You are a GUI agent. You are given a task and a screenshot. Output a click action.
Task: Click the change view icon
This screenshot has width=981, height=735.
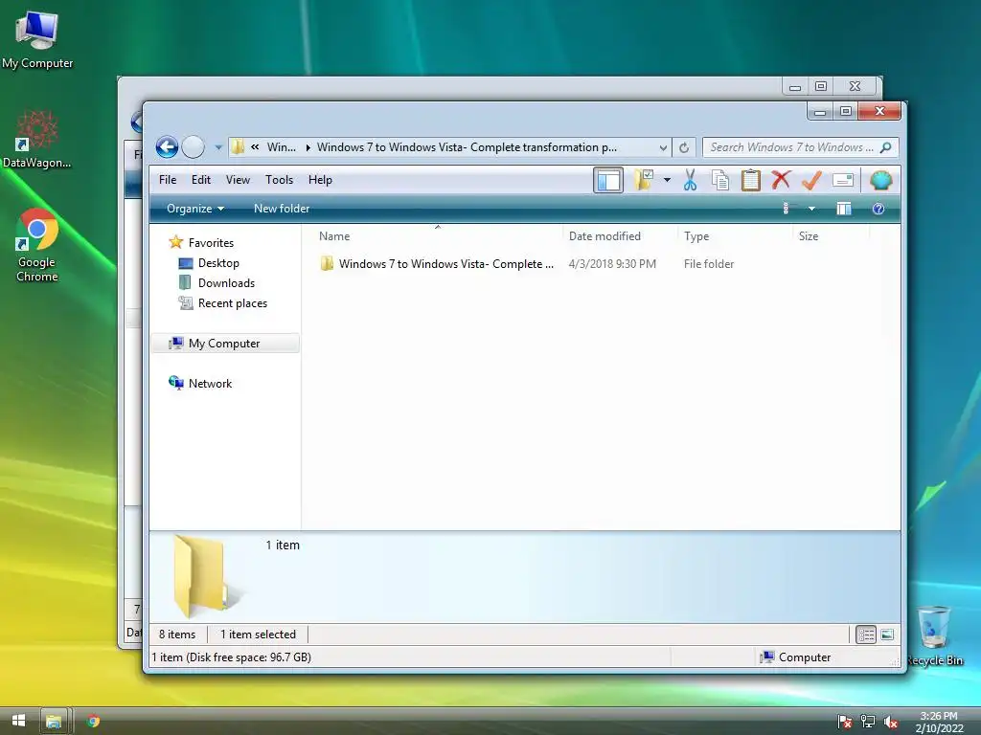pos(787,209)
